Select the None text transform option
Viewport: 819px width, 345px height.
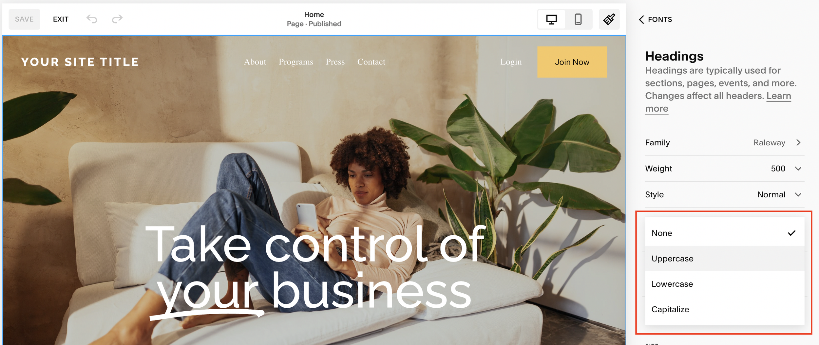click(x=725, y=233)
